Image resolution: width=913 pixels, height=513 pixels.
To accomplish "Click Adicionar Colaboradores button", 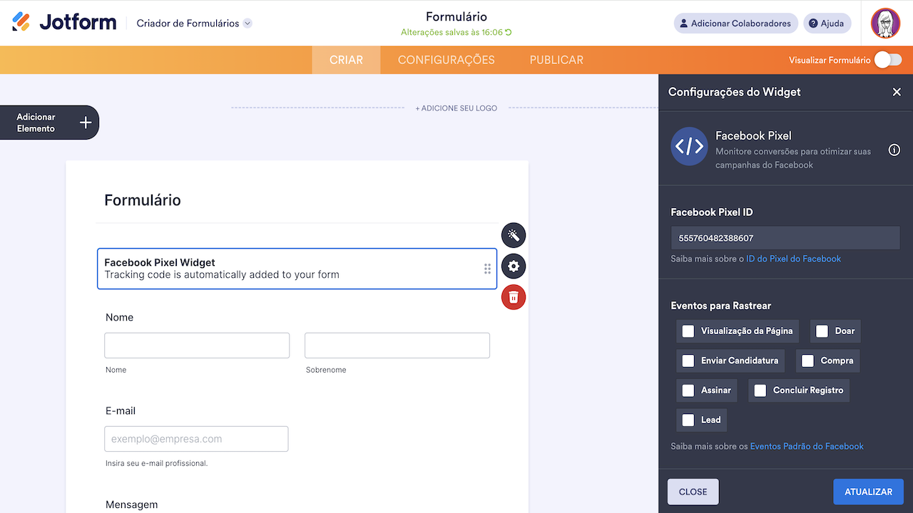I will pyautogui.click(x=735, y=24).
